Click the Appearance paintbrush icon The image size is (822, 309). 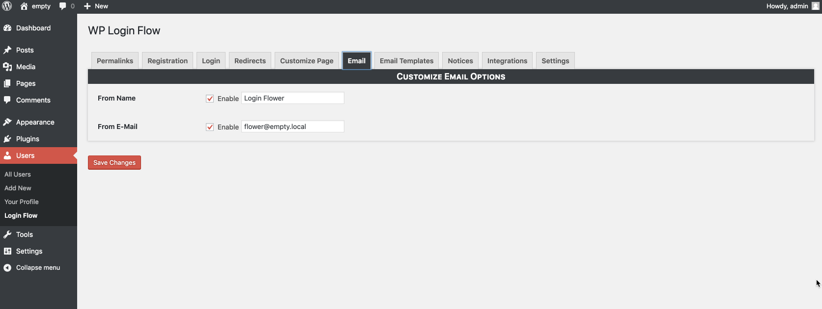pos(7,122)
